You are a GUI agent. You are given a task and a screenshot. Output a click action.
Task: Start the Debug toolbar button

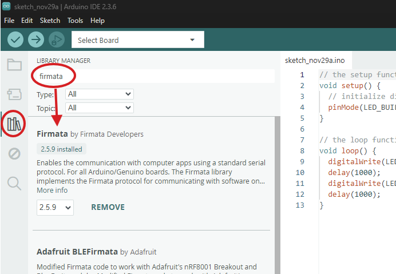56,39
